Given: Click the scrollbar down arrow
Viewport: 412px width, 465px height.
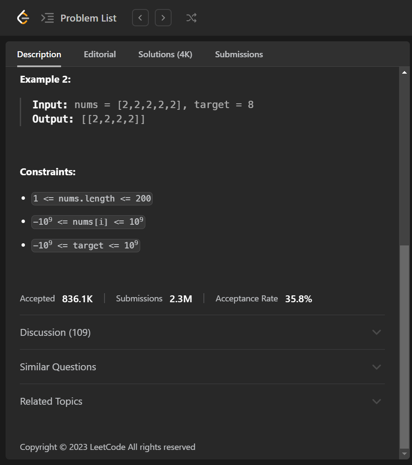Looking at the screenshot, I should (x=404, y=454).
